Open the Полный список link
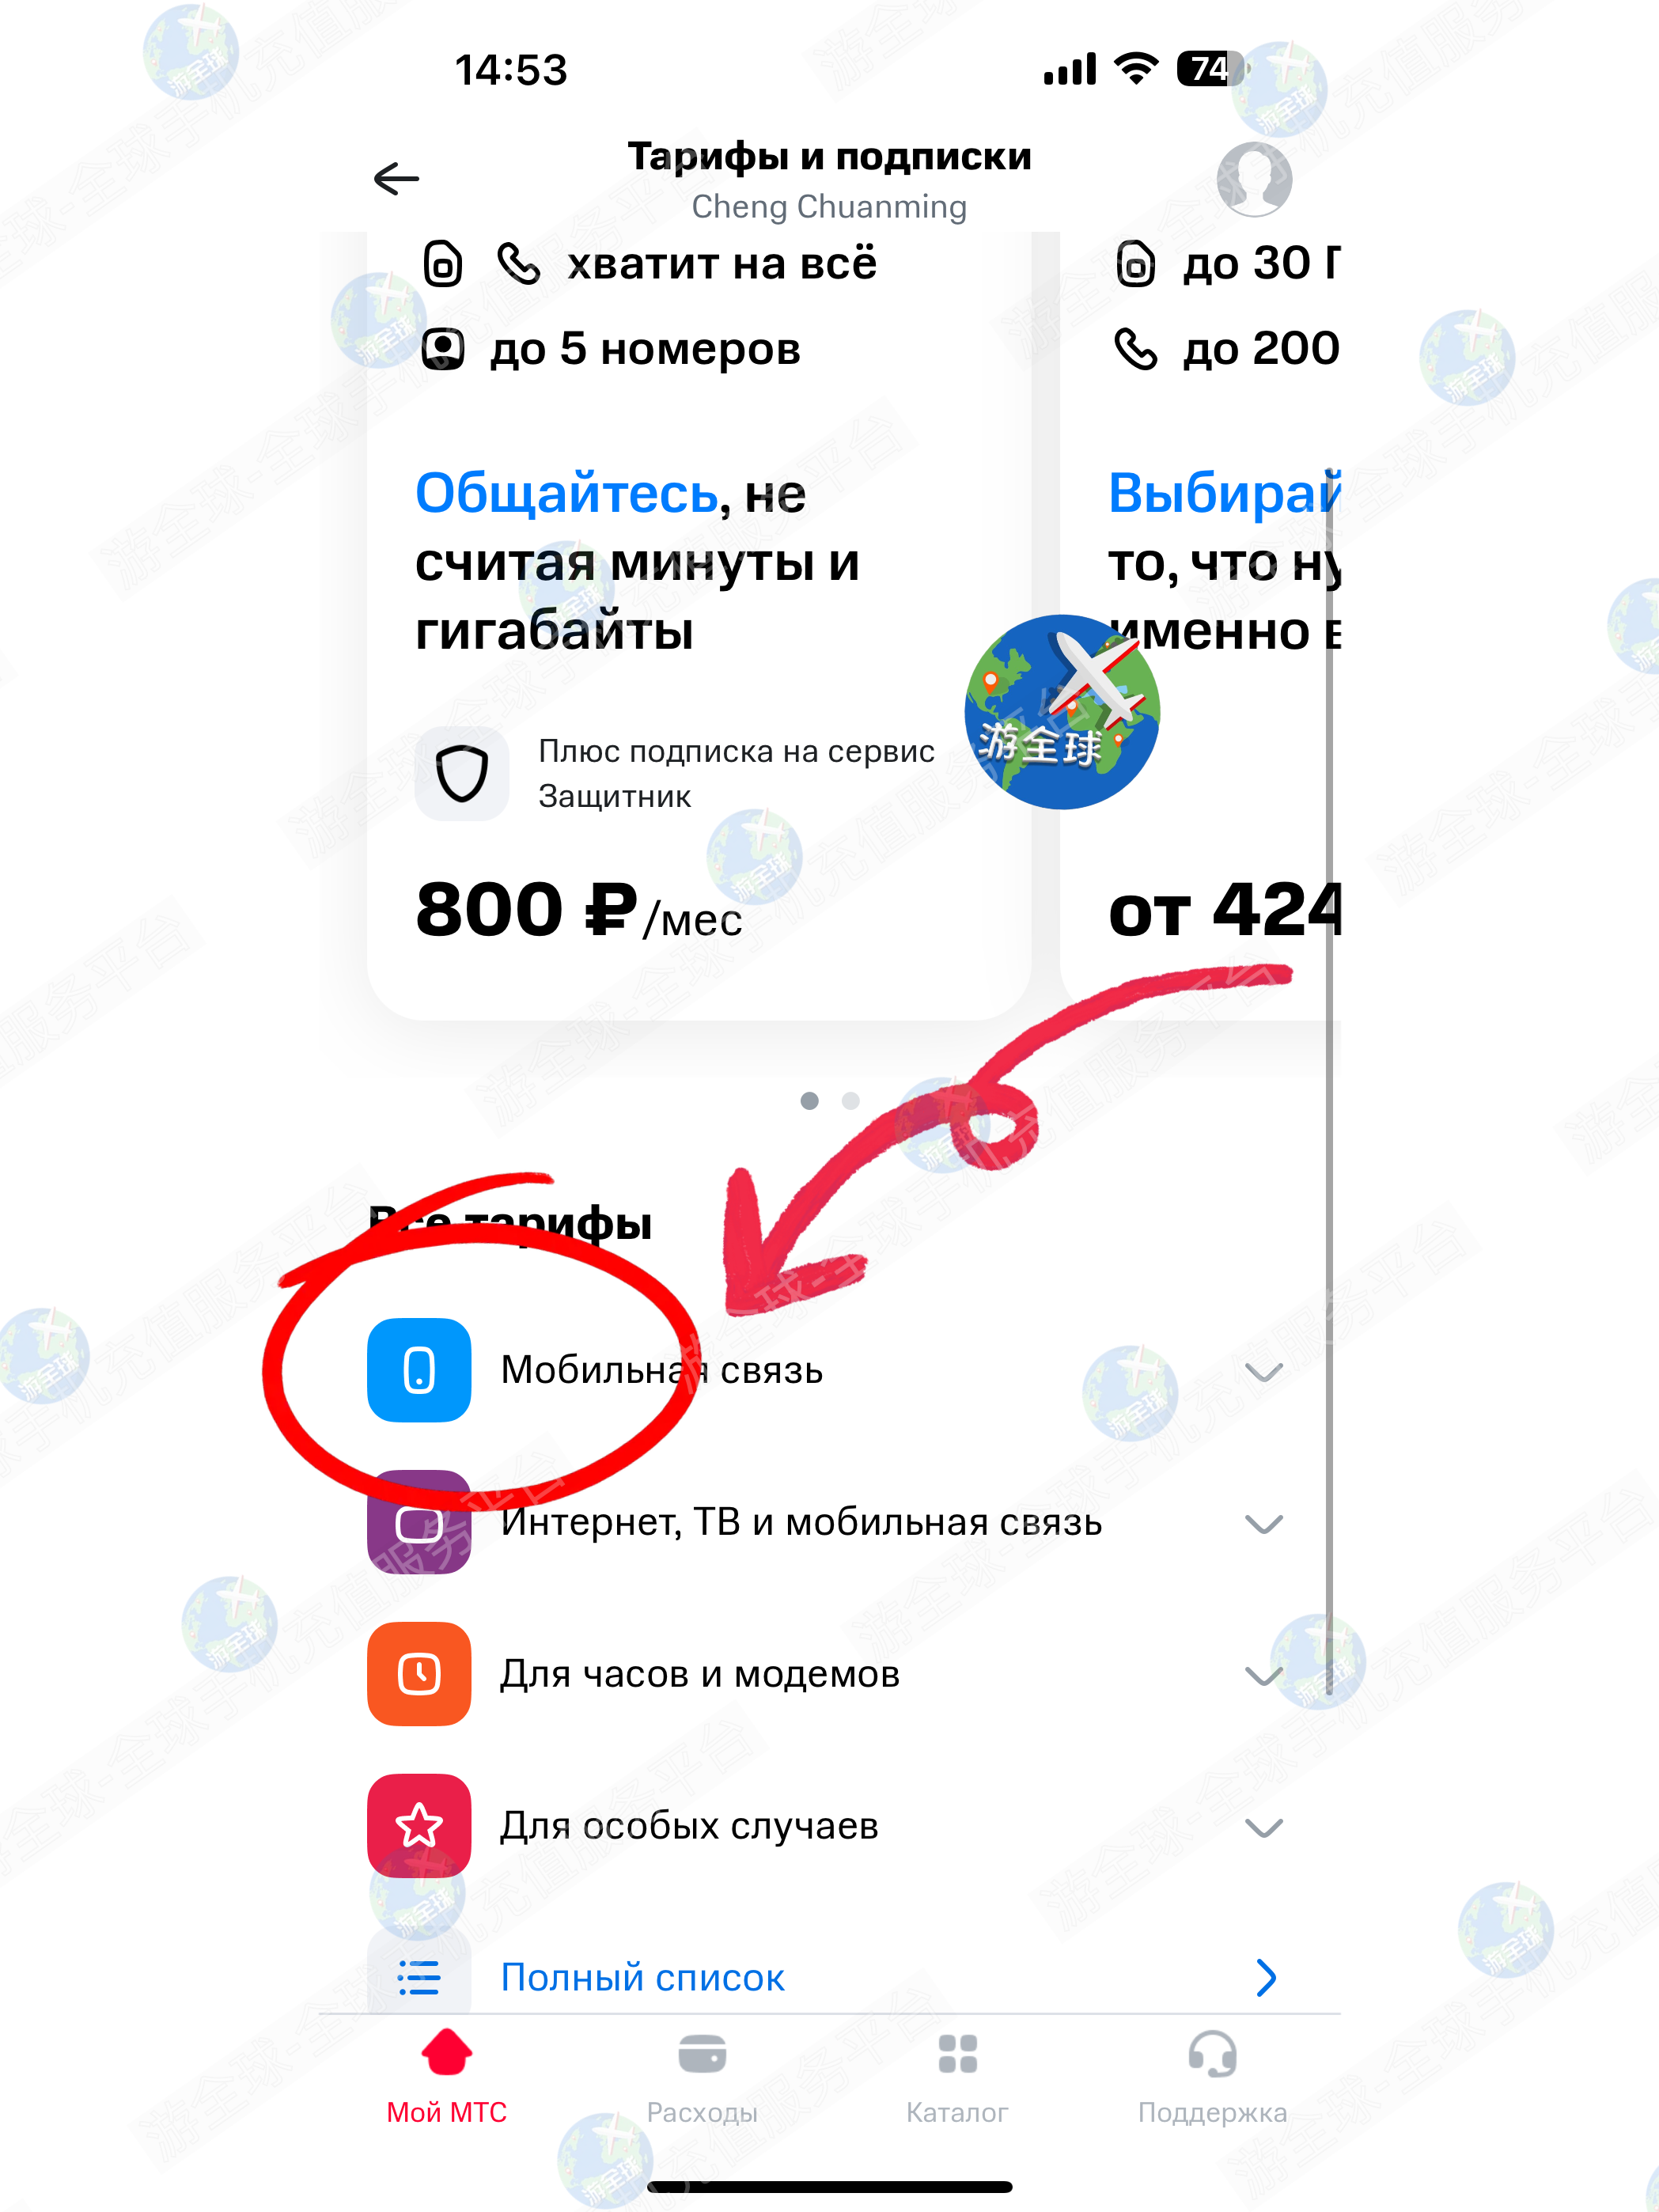The width and height of the screenshot is (1659, 2212). tap(642, 1977)
